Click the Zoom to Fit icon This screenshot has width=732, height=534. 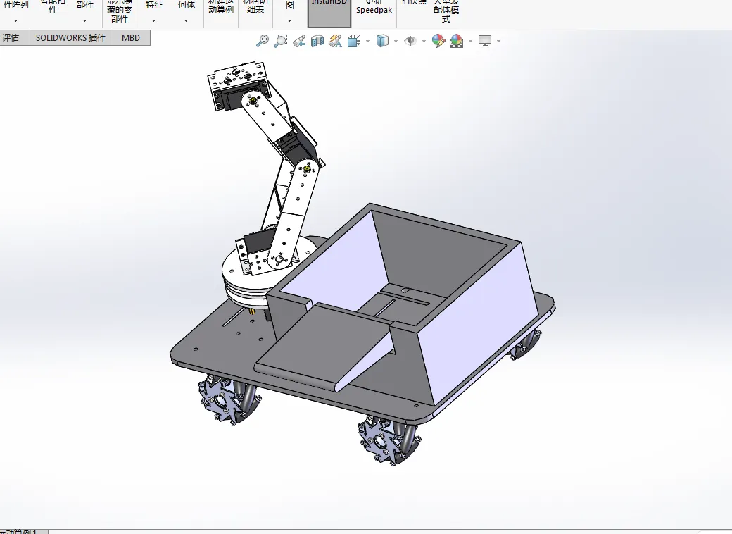(x=263, y=41)
